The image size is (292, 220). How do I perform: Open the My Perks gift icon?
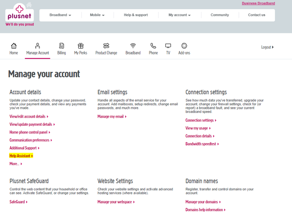coord(81,46)
